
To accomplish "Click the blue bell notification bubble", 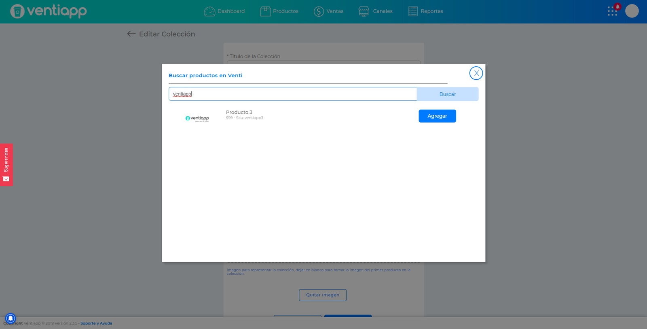I will point(11,318).
